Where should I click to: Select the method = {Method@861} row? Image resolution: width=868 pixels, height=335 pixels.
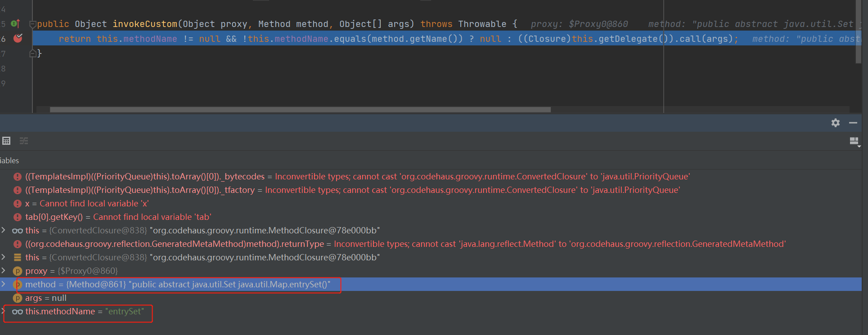[431, 285]
